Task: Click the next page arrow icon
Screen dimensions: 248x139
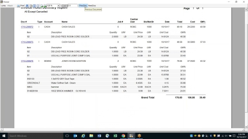Action: 66,6
